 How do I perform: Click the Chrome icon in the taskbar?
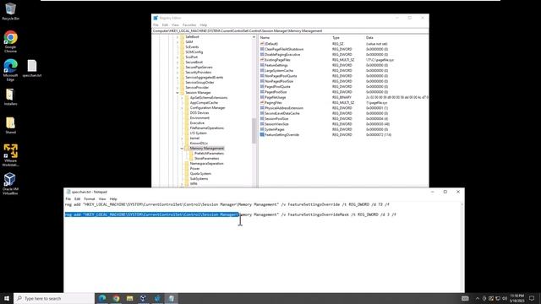coord(116,298)
